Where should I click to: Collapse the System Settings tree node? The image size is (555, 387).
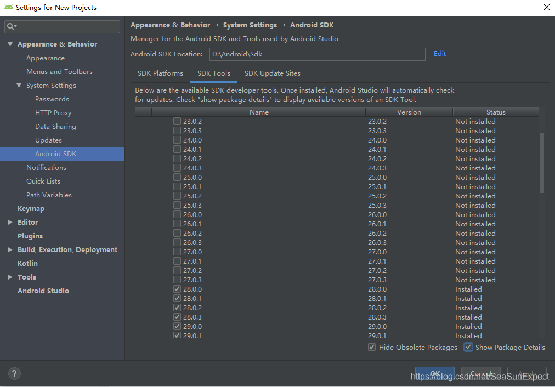[19, 86]
